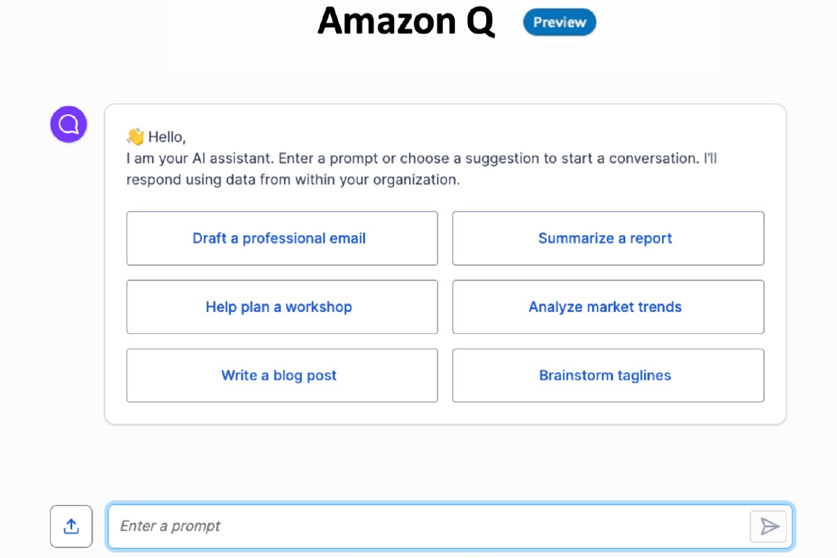Click the "Amazon Q" page heading
Viewport: 837px width, 558px height.
point(406,22)
